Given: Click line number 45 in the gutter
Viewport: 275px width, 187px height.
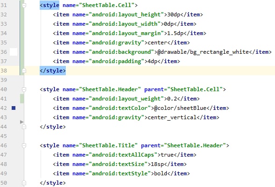Looking at the screenshot, I should [4, 136].
